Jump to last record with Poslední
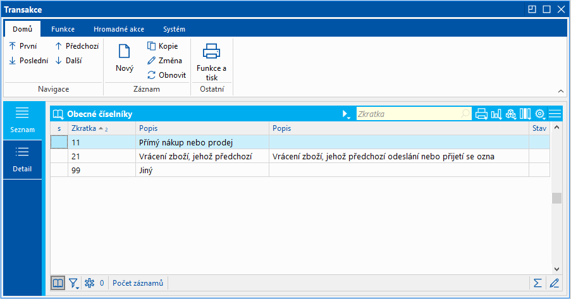 (x=28, y=61)
